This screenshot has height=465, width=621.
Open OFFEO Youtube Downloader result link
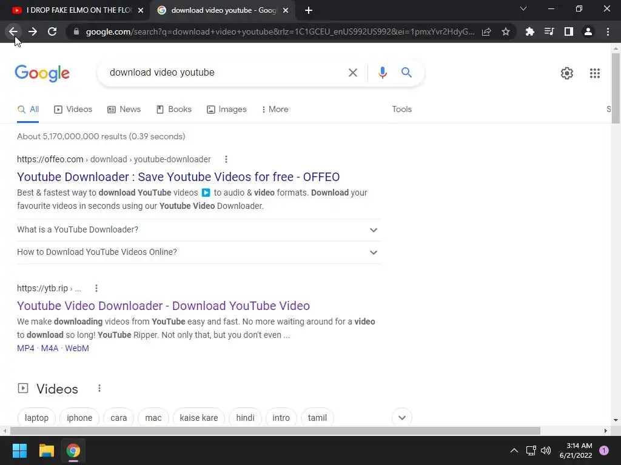click(x=178, y=177)
